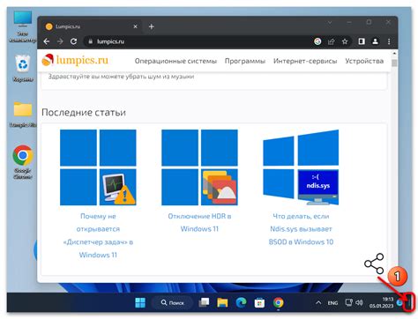Open the Google icon in address bar

coord(317,41)
